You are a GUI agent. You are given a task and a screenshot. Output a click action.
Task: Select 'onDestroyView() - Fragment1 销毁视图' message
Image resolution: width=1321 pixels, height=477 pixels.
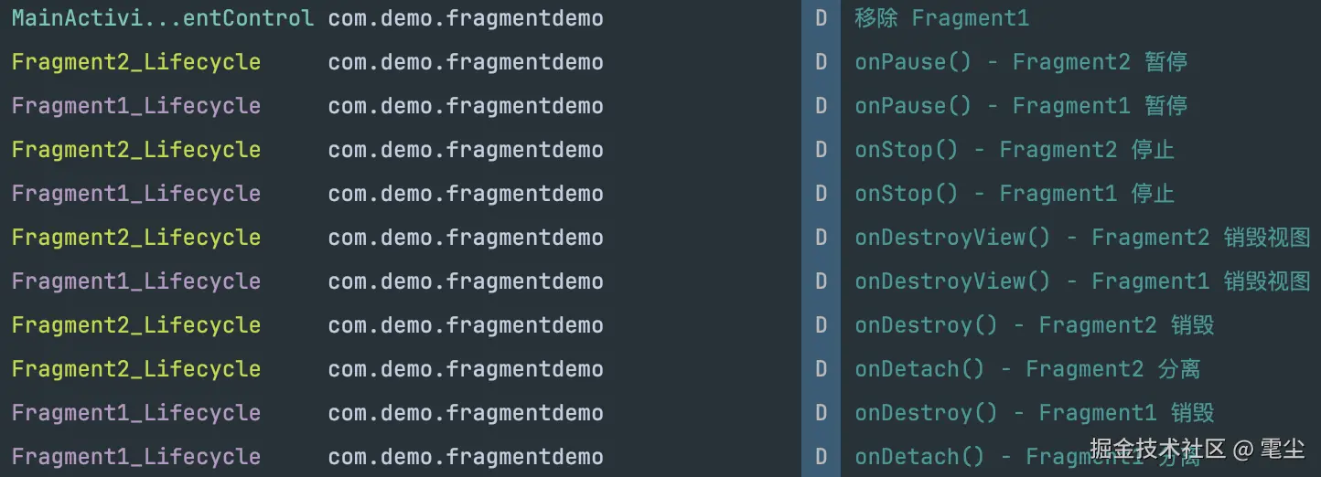point(1082,281)
